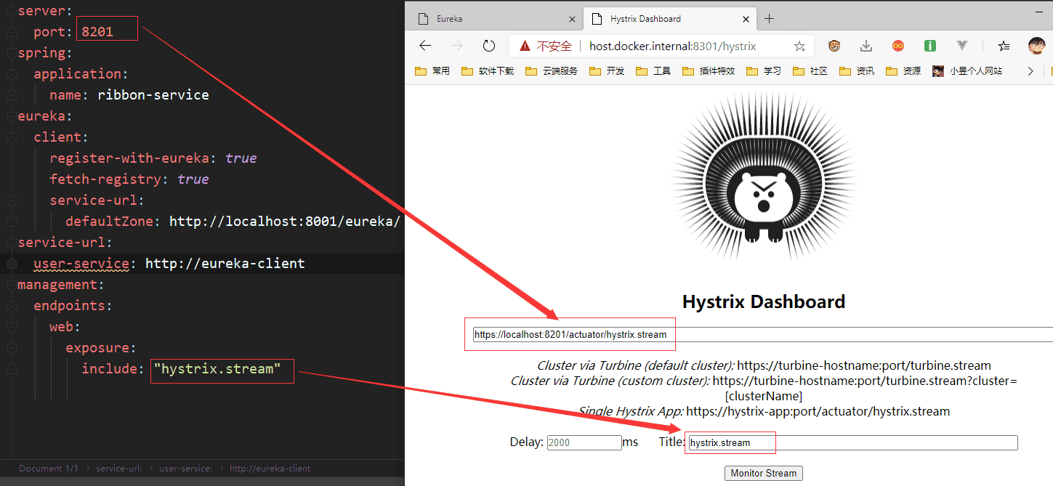Collapse the 'client:' block fold marker
Viewport: 1053px width, 486px height.
click(11, 137)
